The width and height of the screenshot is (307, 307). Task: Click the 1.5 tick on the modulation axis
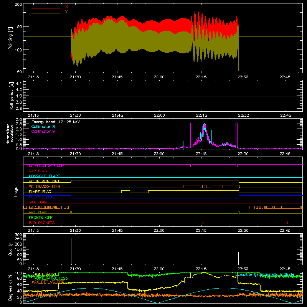[19, 134]
